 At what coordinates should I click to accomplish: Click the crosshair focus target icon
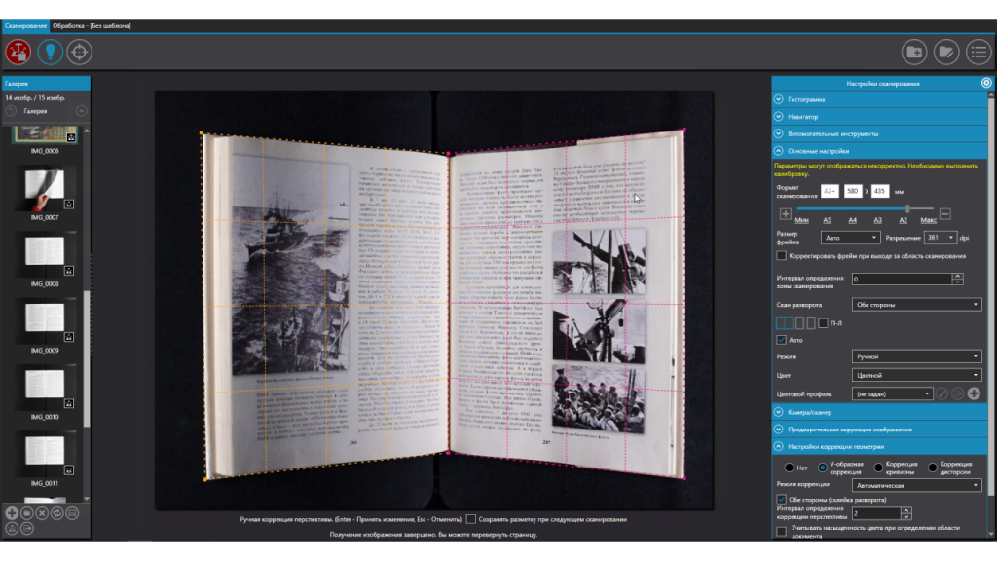click(79, 53)
